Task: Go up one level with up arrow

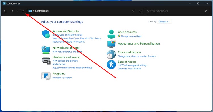Action: click(x=23, y=11)
